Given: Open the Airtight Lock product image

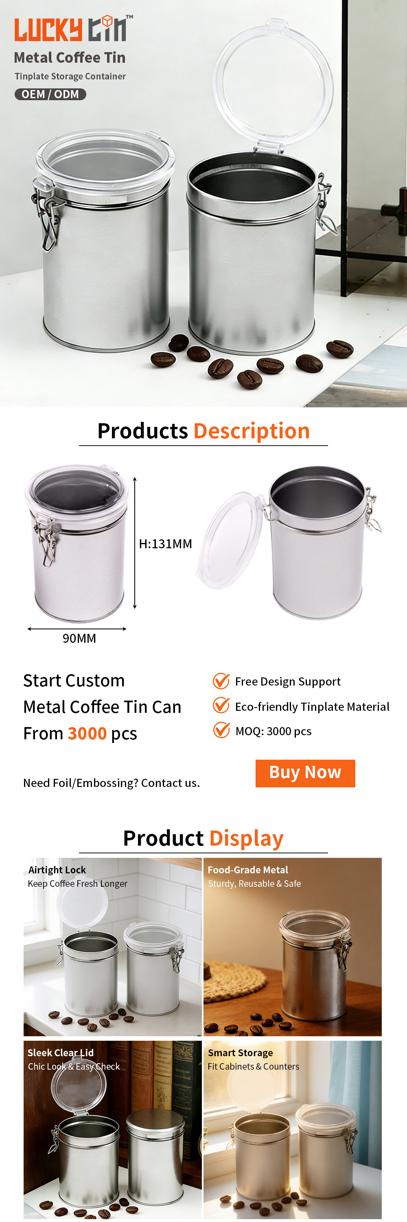Looking at the screenshot, I should click(x=113, y=946).
